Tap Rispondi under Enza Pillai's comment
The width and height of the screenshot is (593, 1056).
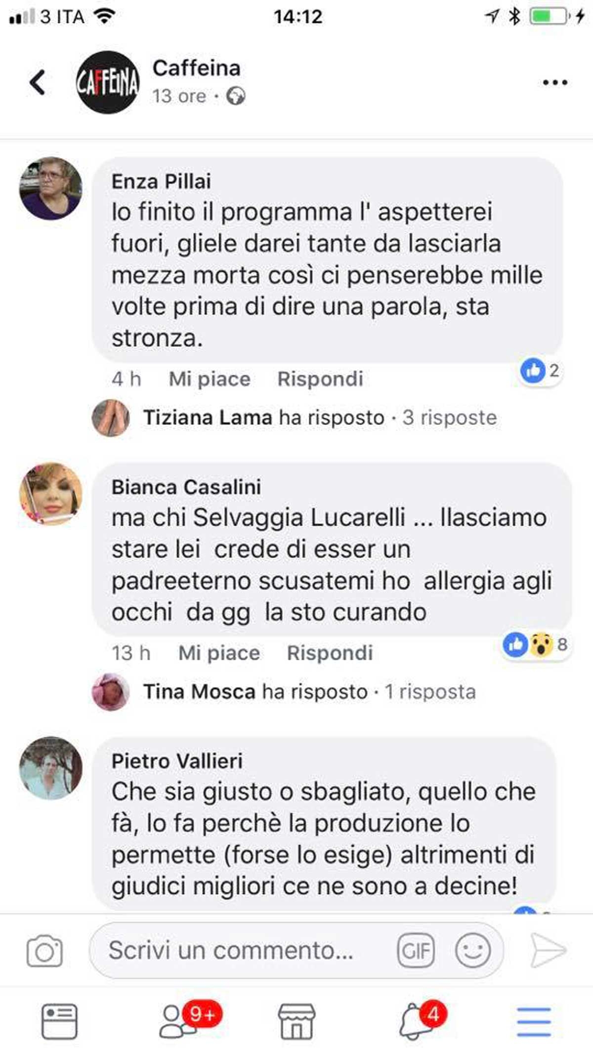pyautogui.click(x=320, y=379)
